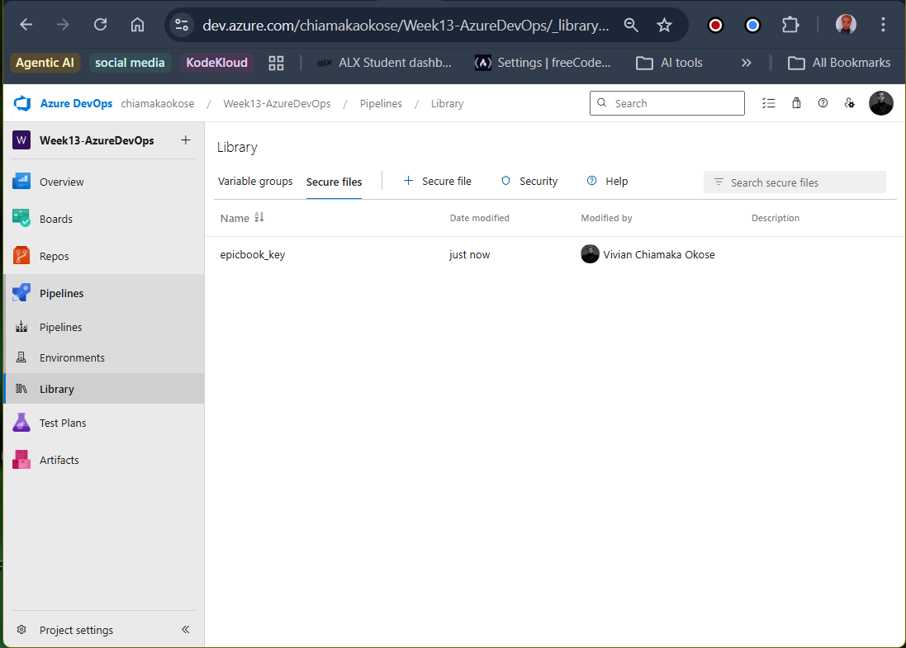Click the red record extension icon
This screenshot has height=648, width=906.
(715, 25)
